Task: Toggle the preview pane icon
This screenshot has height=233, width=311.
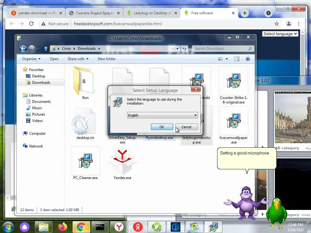Action: [237, 59]
